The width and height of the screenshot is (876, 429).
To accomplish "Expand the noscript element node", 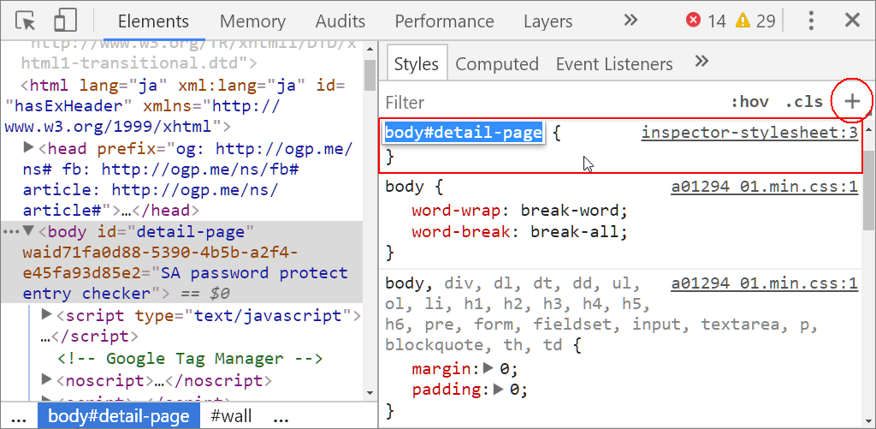I will (48, 380).
